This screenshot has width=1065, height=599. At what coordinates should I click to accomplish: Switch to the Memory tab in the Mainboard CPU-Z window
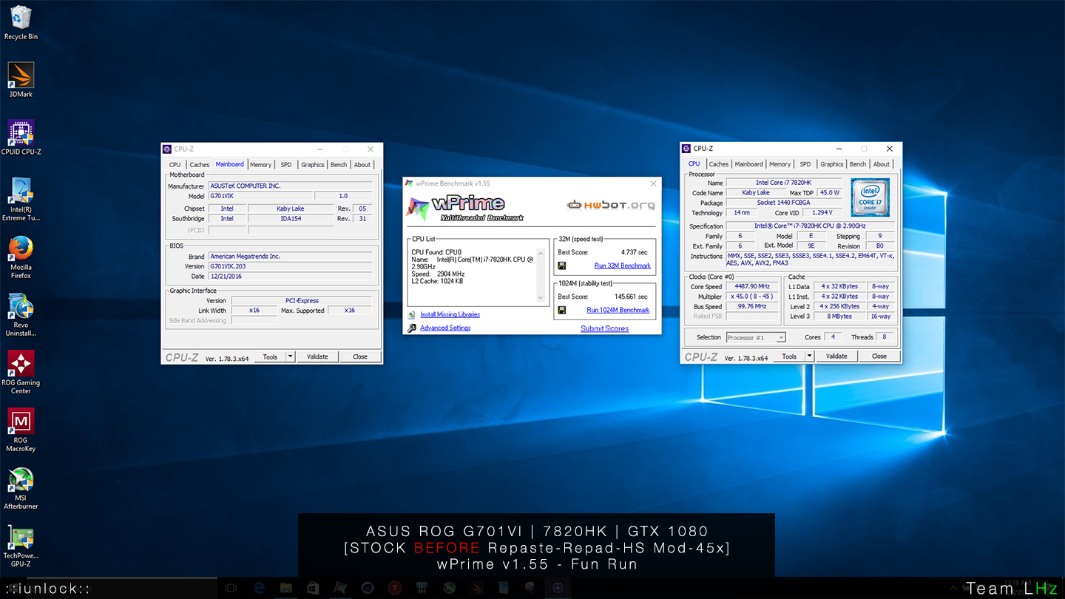point(260,165)
